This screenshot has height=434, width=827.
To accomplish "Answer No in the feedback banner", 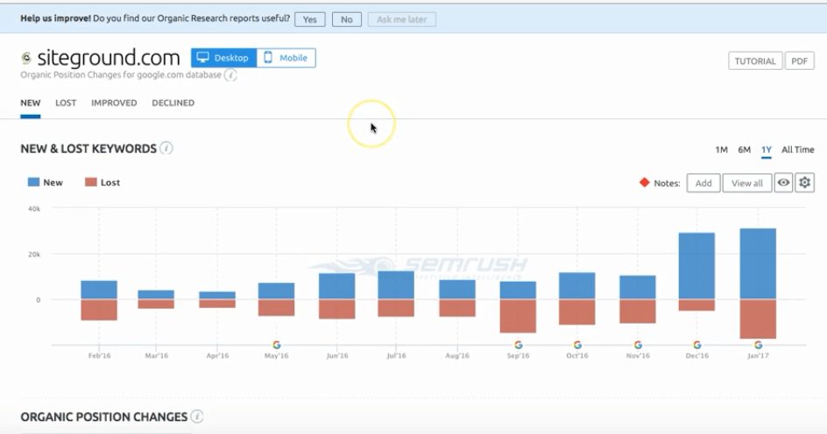I will coord(347,19).
